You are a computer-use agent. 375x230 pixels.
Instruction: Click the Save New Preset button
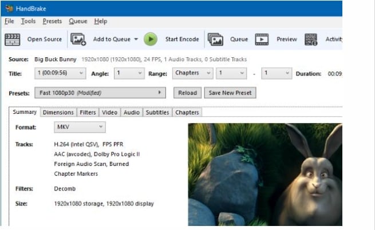coord(230,93)
